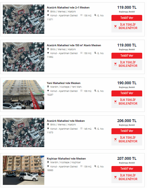147x188 pixels.
Task: Open aerial map thumbnail of 206.000 TL listing
Action: 23,132
